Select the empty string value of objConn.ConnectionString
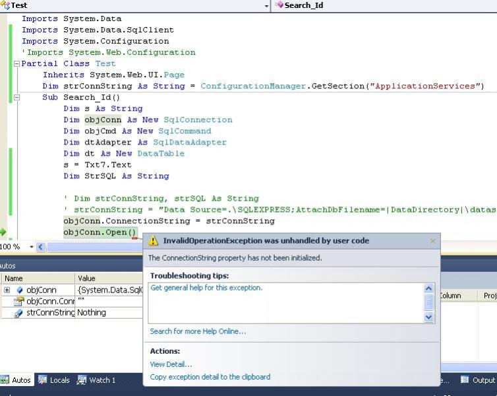 pyautogui.click(x=81, y=301)
